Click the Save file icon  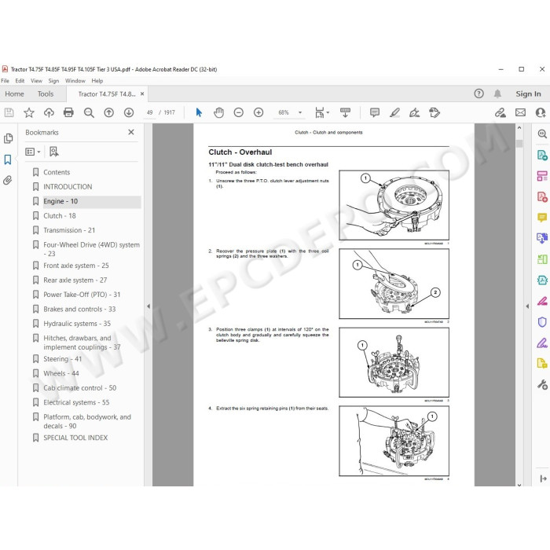pos(9,112)
